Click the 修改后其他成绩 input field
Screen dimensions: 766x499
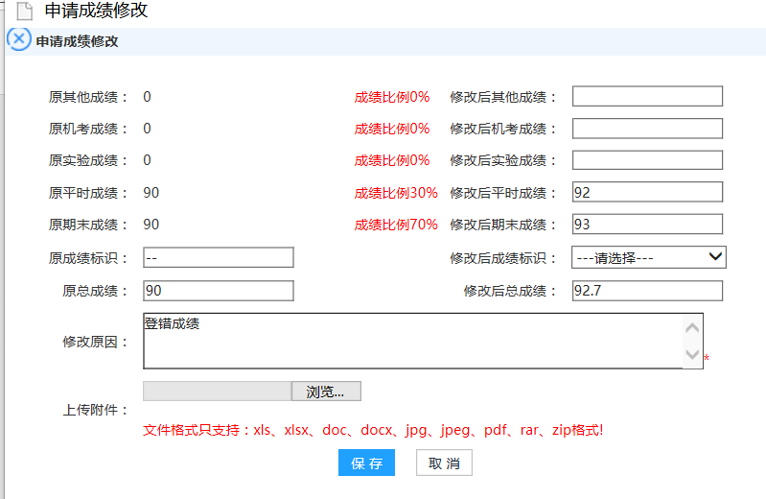click(647, 96)
